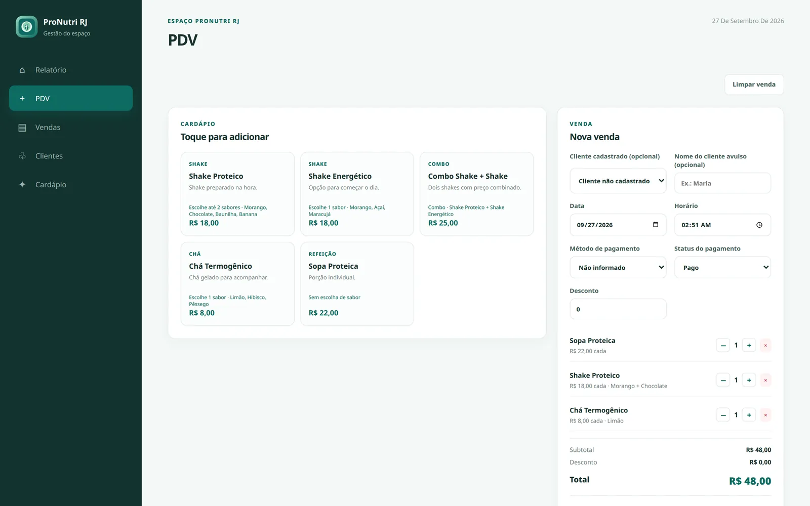Image resolution: width=810 pixels, height=506 pixels.
Task: Decrease Sopa Proteica quantity with minus
Action: pos(723,345)
